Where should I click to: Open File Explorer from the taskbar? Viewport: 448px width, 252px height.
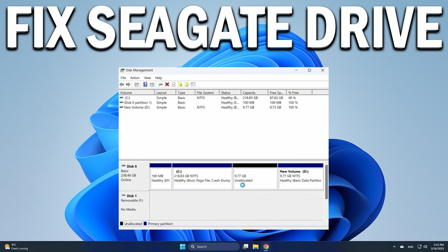pyautogui.click(x=255, y=247)
